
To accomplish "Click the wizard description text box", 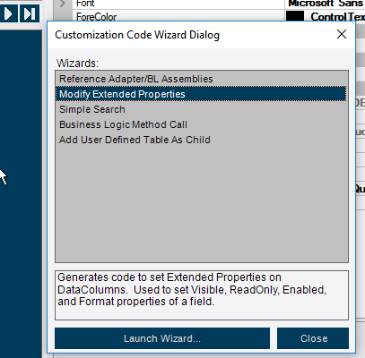I will point(202,295).
